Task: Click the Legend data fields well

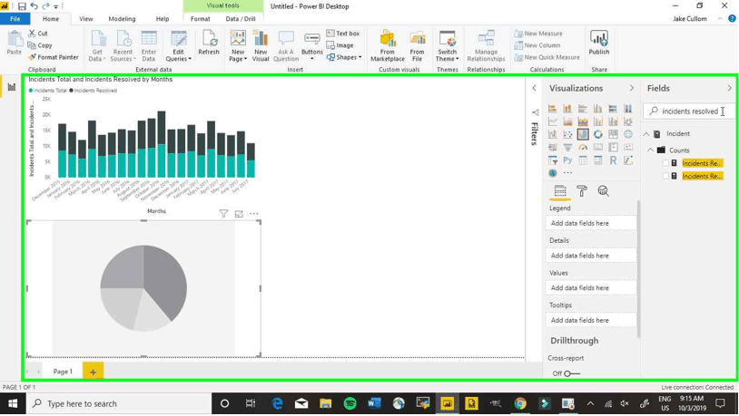Action: click(591, 223)
